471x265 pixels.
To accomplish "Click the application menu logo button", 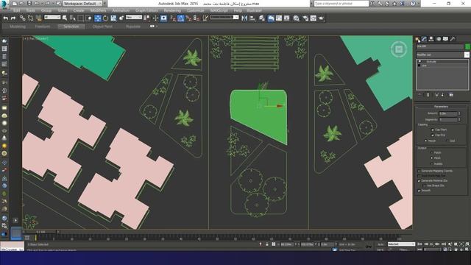I will pyautogui.click(x=4, y=4).
